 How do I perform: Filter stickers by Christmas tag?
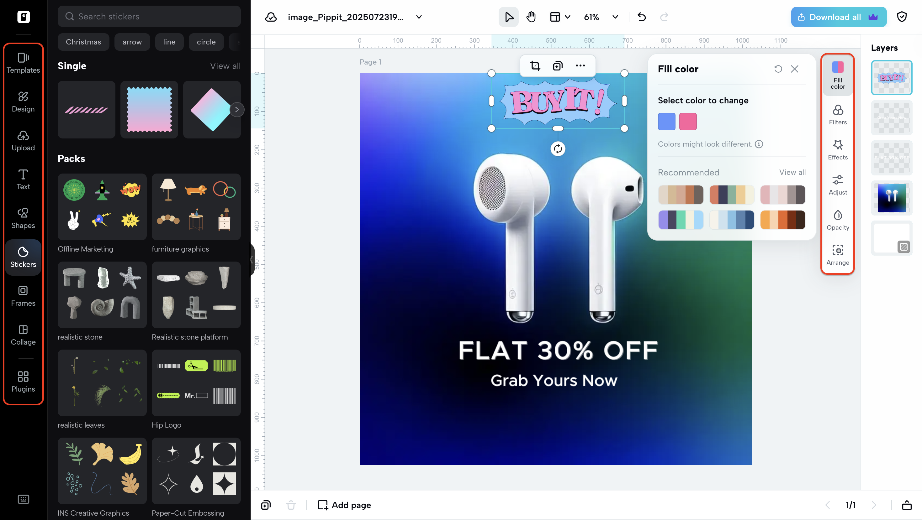[83, 42]
